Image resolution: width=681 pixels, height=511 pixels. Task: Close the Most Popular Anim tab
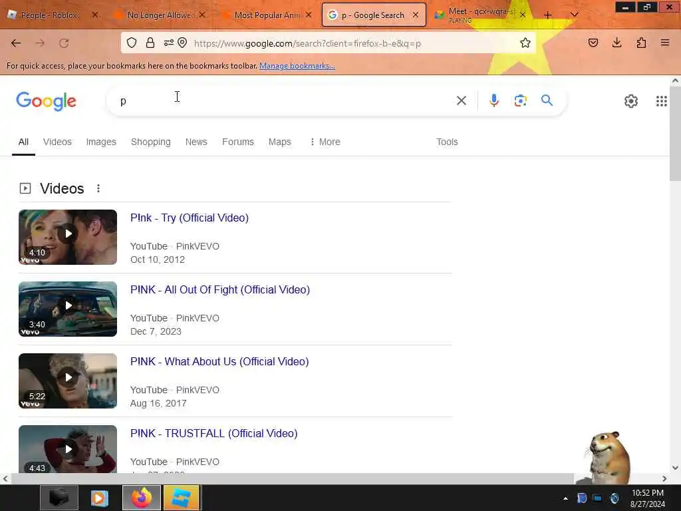pos(309,15)
